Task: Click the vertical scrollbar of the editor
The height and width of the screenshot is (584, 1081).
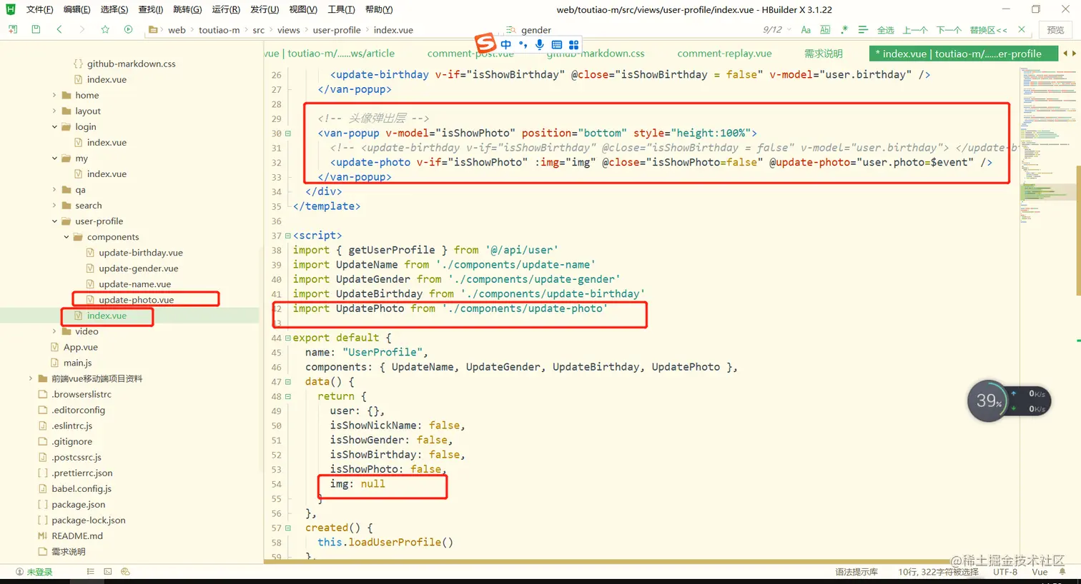Action: [1078, 230]
